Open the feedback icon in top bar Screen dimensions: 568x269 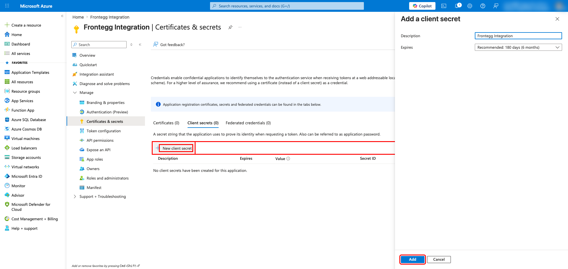(x=496, y=6)
